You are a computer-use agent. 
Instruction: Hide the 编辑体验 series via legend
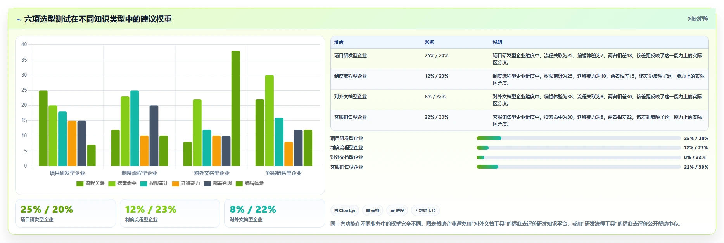pyautogui.click(x=249, y=183)
